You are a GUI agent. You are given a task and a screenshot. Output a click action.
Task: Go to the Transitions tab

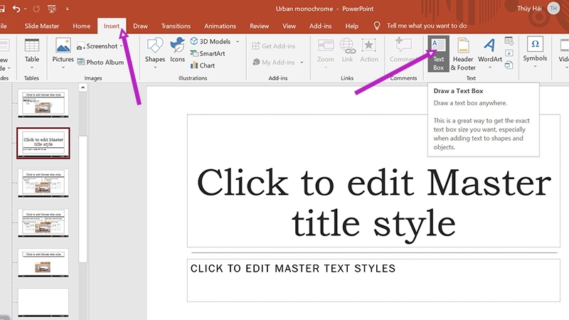point(176,26)
